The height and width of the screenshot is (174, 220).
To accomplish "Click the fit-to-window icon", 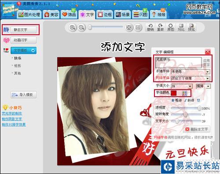I will (x=129, y=27).
